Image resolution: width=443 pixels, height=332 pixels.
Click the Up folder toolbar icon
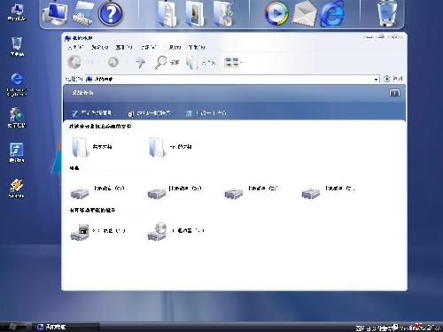(141, 62)
